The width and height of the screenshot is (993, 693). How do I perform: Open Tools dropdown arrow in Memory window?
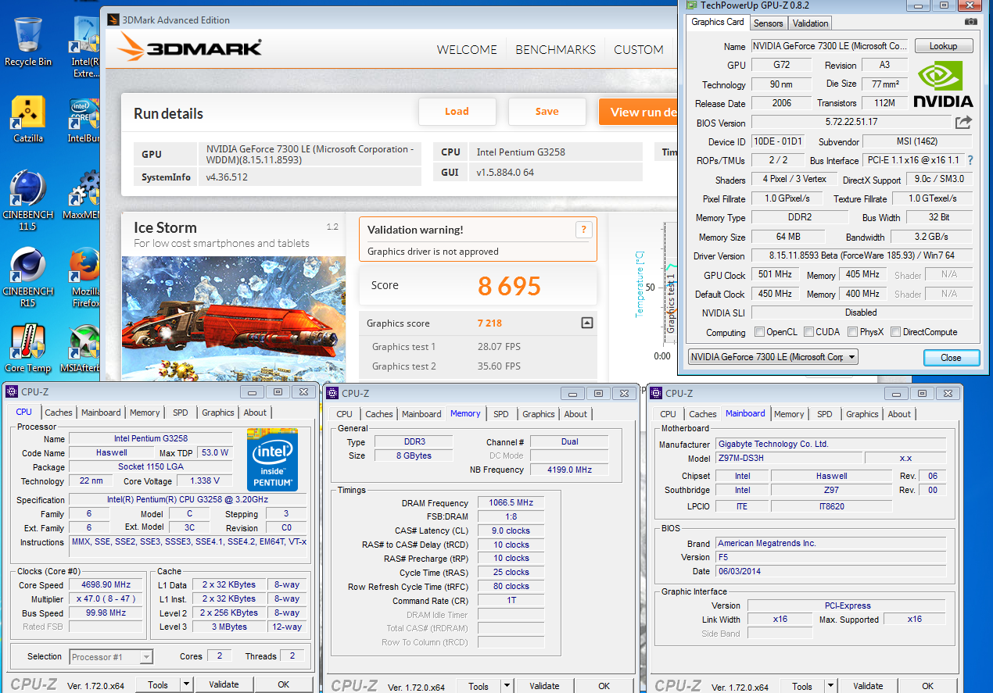[x=506, y=686]
